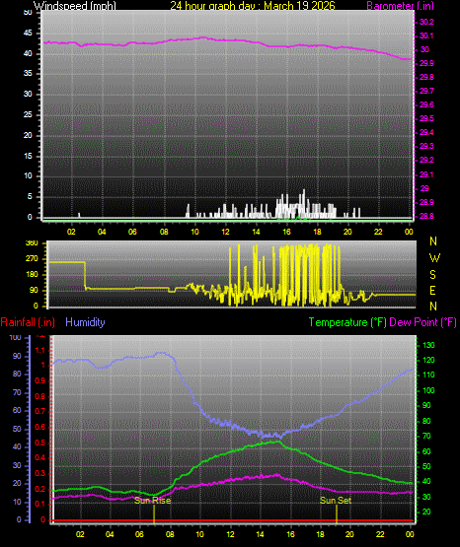Click the '24 hour graph day : March 19 2026' title
460x547 pixels.
[x=253, y=6]
